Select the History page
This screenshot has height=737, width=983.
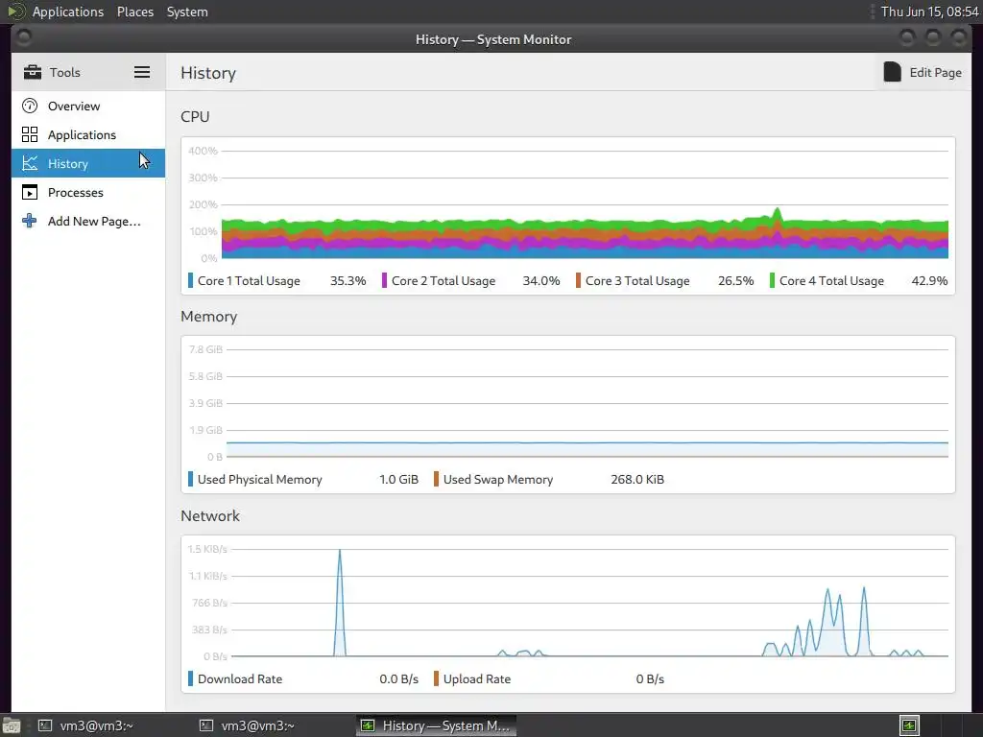pyautogui.click(x=87, y=163)
